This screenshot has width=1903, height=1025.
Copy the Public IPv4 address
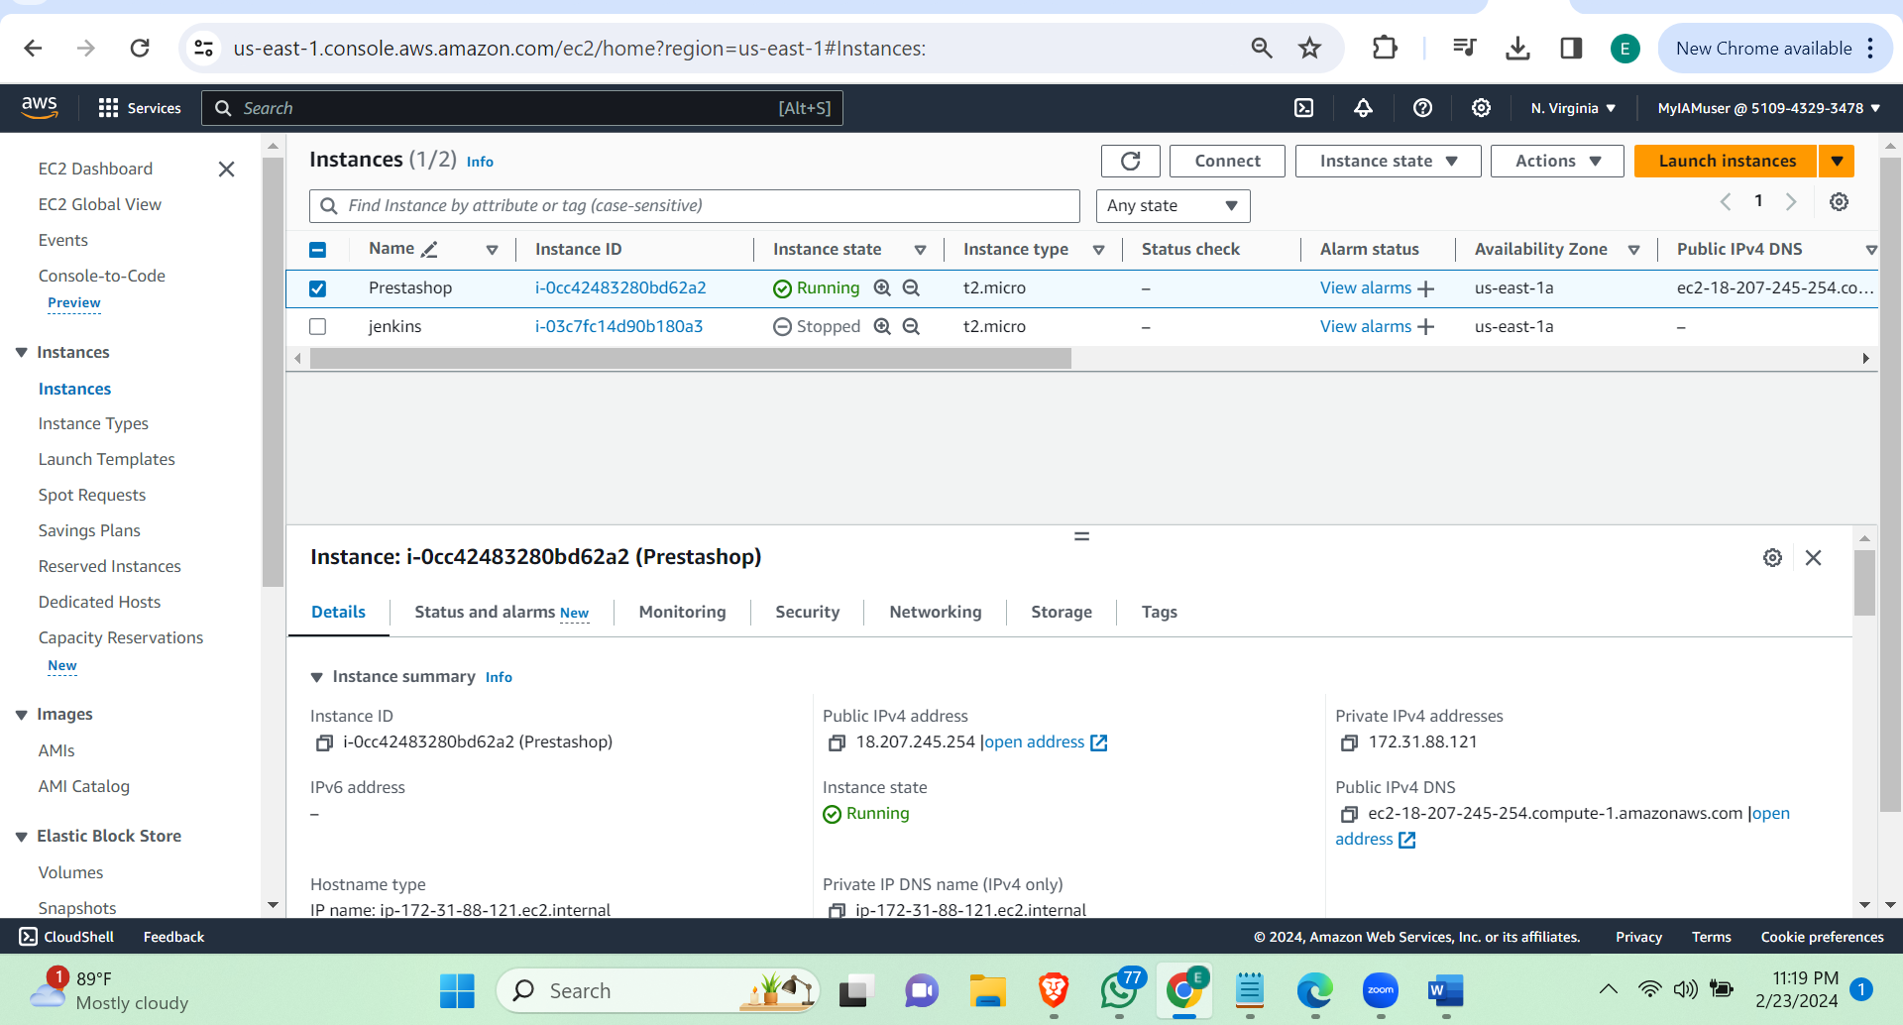click(837, 742)
